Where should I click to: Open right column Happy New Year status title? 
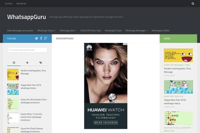(x=175, y=102)
